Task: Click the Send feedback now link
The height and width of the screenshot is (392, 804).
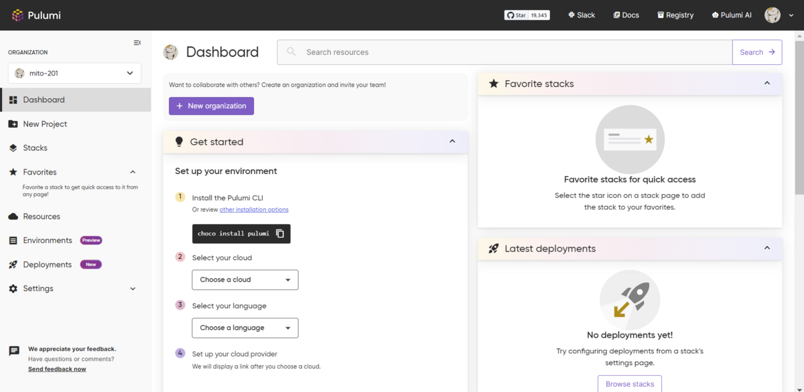Action: click(57, 369)
